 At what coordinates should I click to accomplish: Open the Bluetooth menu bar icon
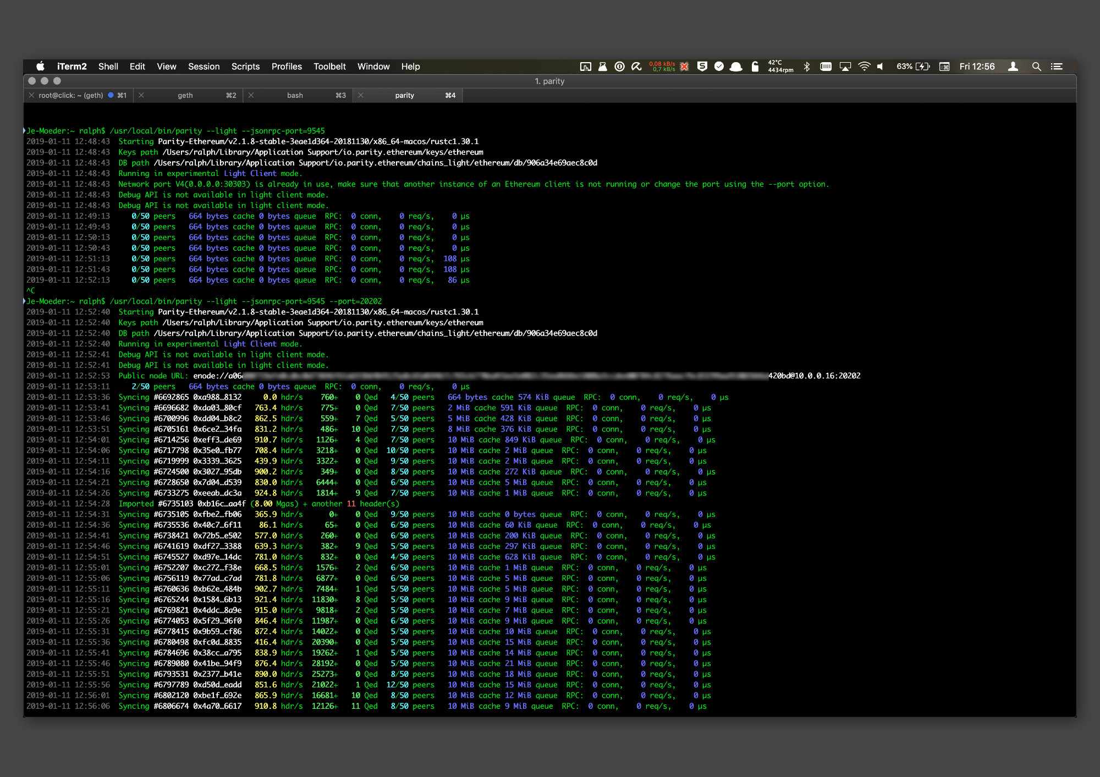807,67
